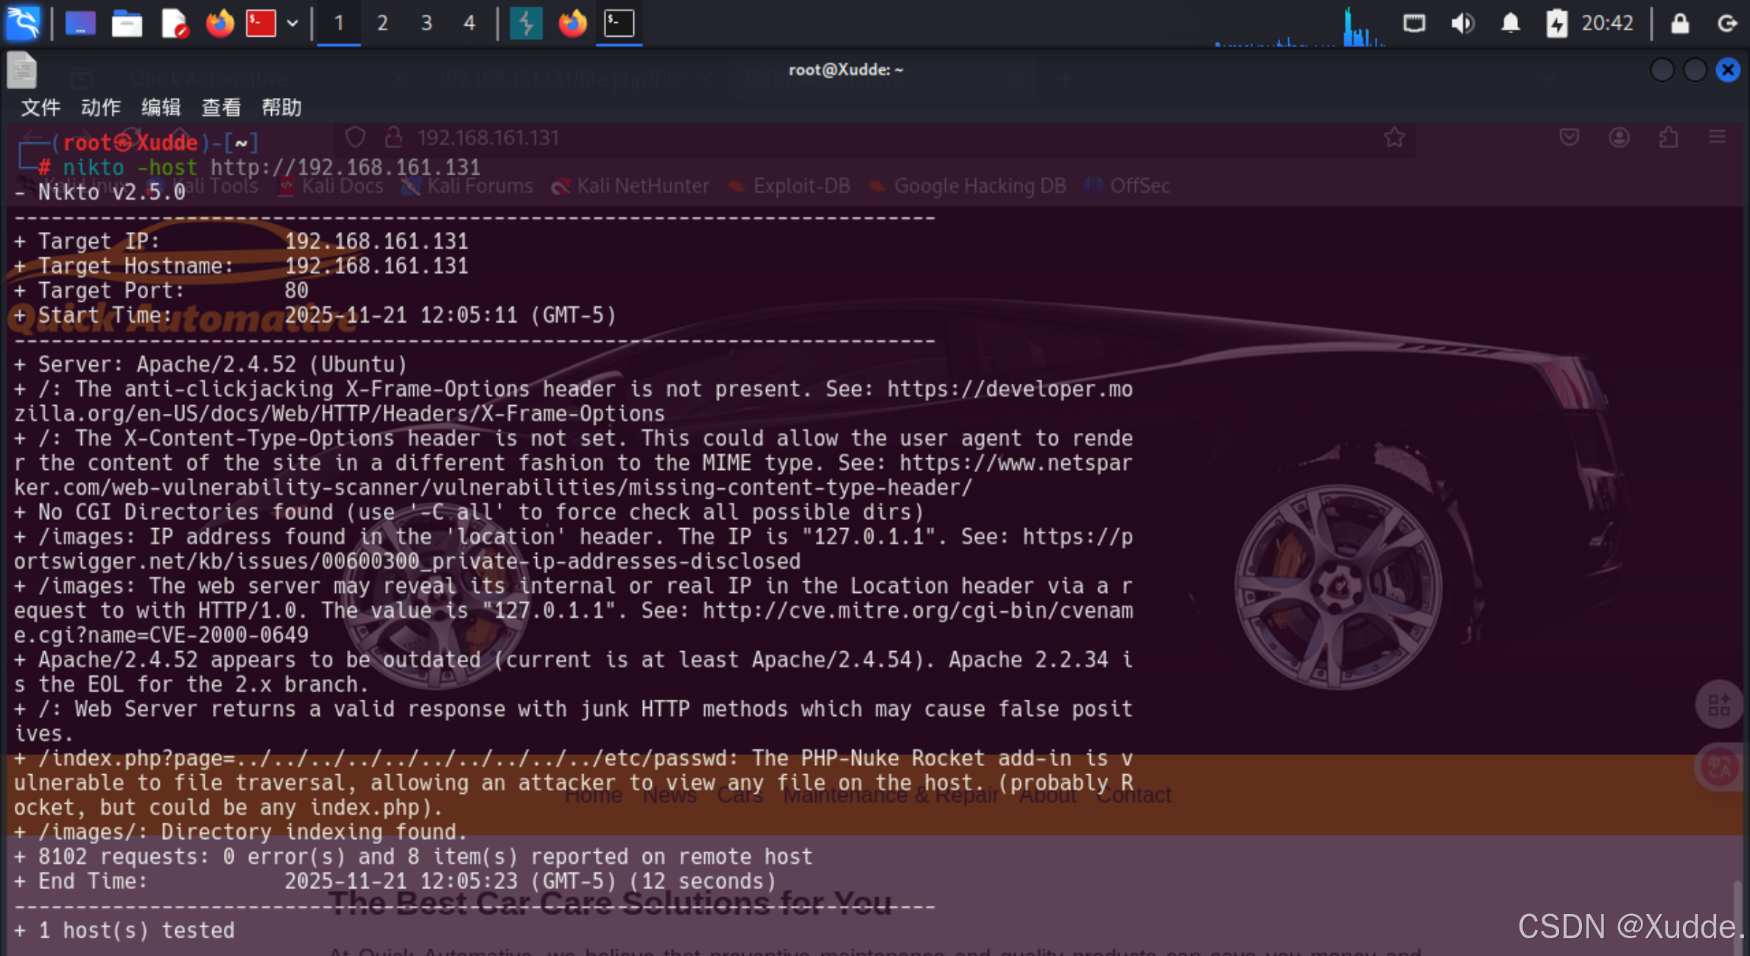Screen dimensions: 1750x956
Task: Open the file manager launcher
Action: (x=127, y=23)
